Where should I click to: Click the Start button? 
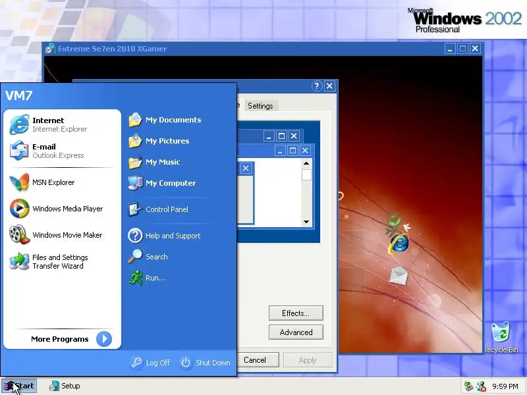(x=19, y=386)
